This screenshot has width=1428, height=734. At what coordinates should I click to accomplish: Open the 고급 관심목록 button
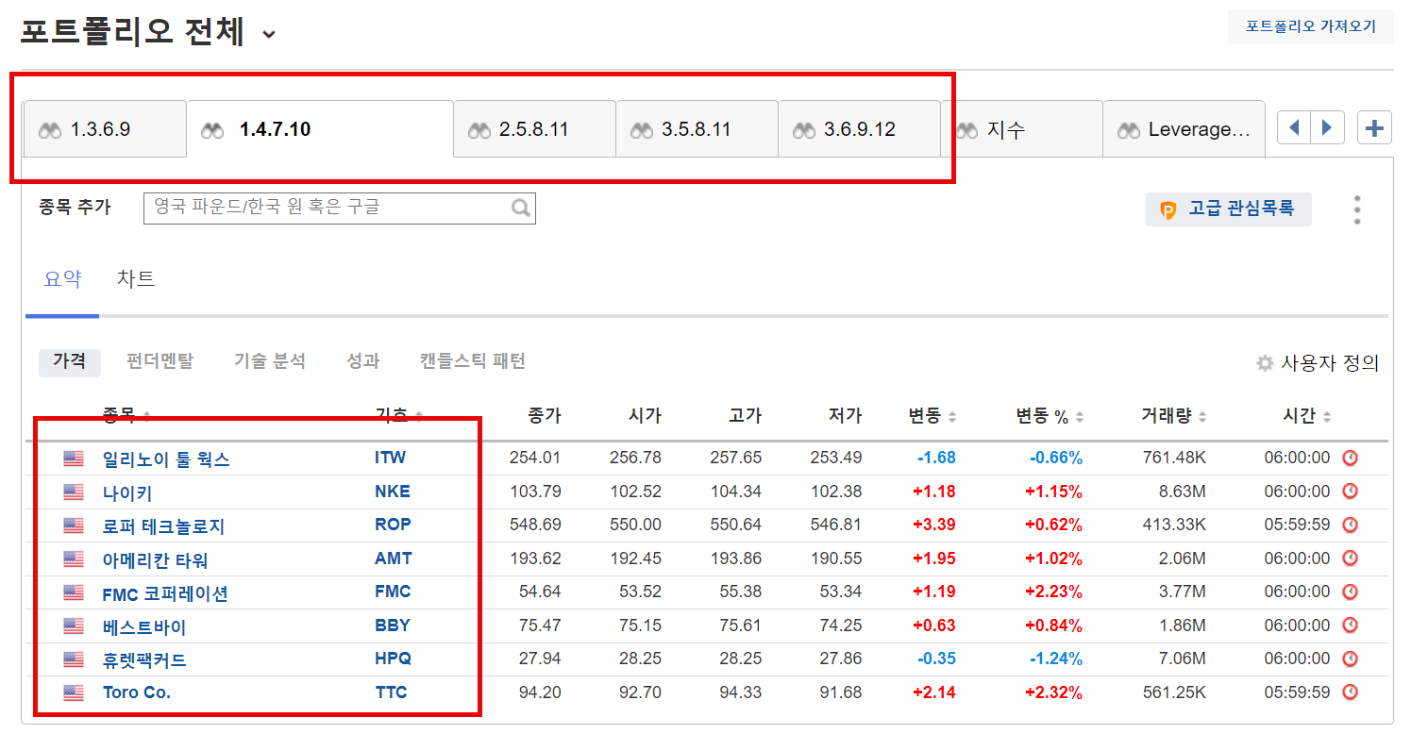click(x=1229, y=209)
